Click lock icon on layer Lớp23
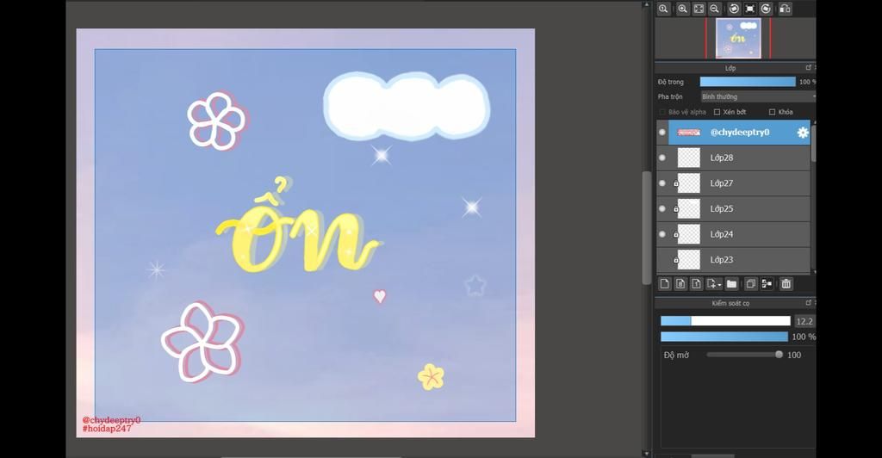882x458 pixels. (676, 260)
